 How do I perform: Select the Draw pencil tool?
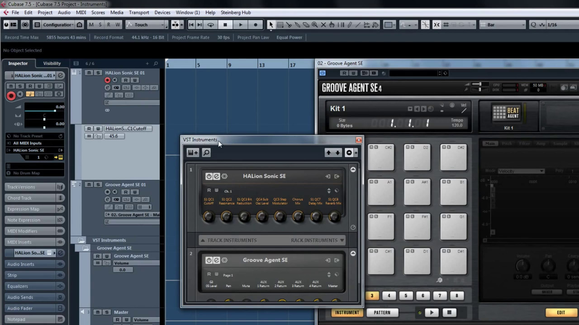tap(349, 25)
